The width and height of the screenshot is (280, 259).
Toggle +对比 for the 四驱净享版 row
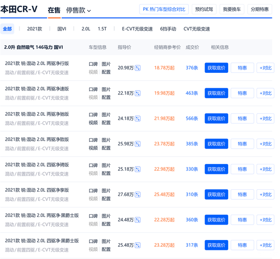pos(265,195)
